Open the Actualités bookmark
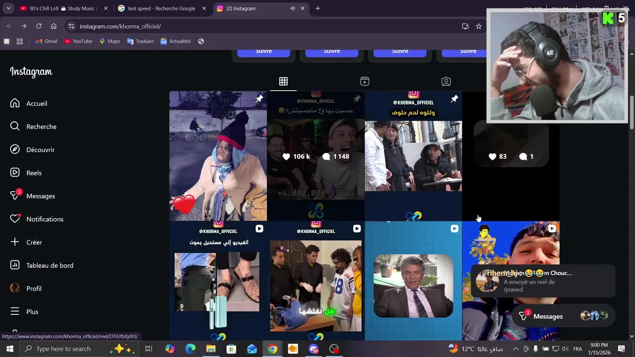Viewport: 635px width, 357px height. pos(176,41)
